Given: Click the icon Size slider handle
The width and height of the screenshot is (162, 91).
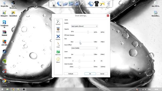Looking at the screenshot, I should pyautogui.click(x=80, y=42).
